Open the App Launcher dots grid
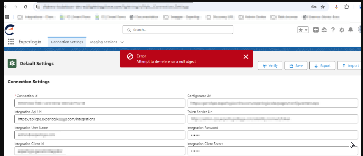The width and height of the screenshot is (363, 156). pos(11,42)
